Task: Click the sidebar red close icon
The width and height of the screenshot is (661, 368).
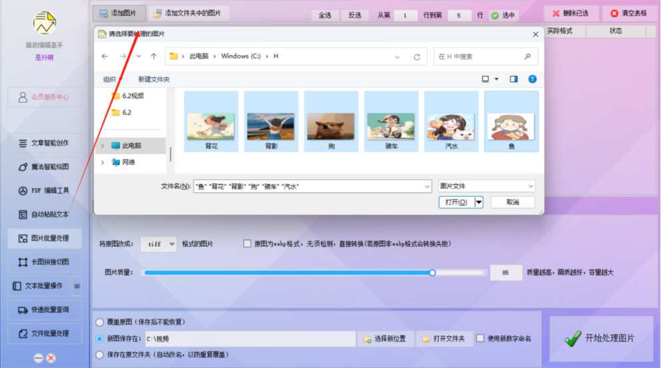Action: click(51, 358)
